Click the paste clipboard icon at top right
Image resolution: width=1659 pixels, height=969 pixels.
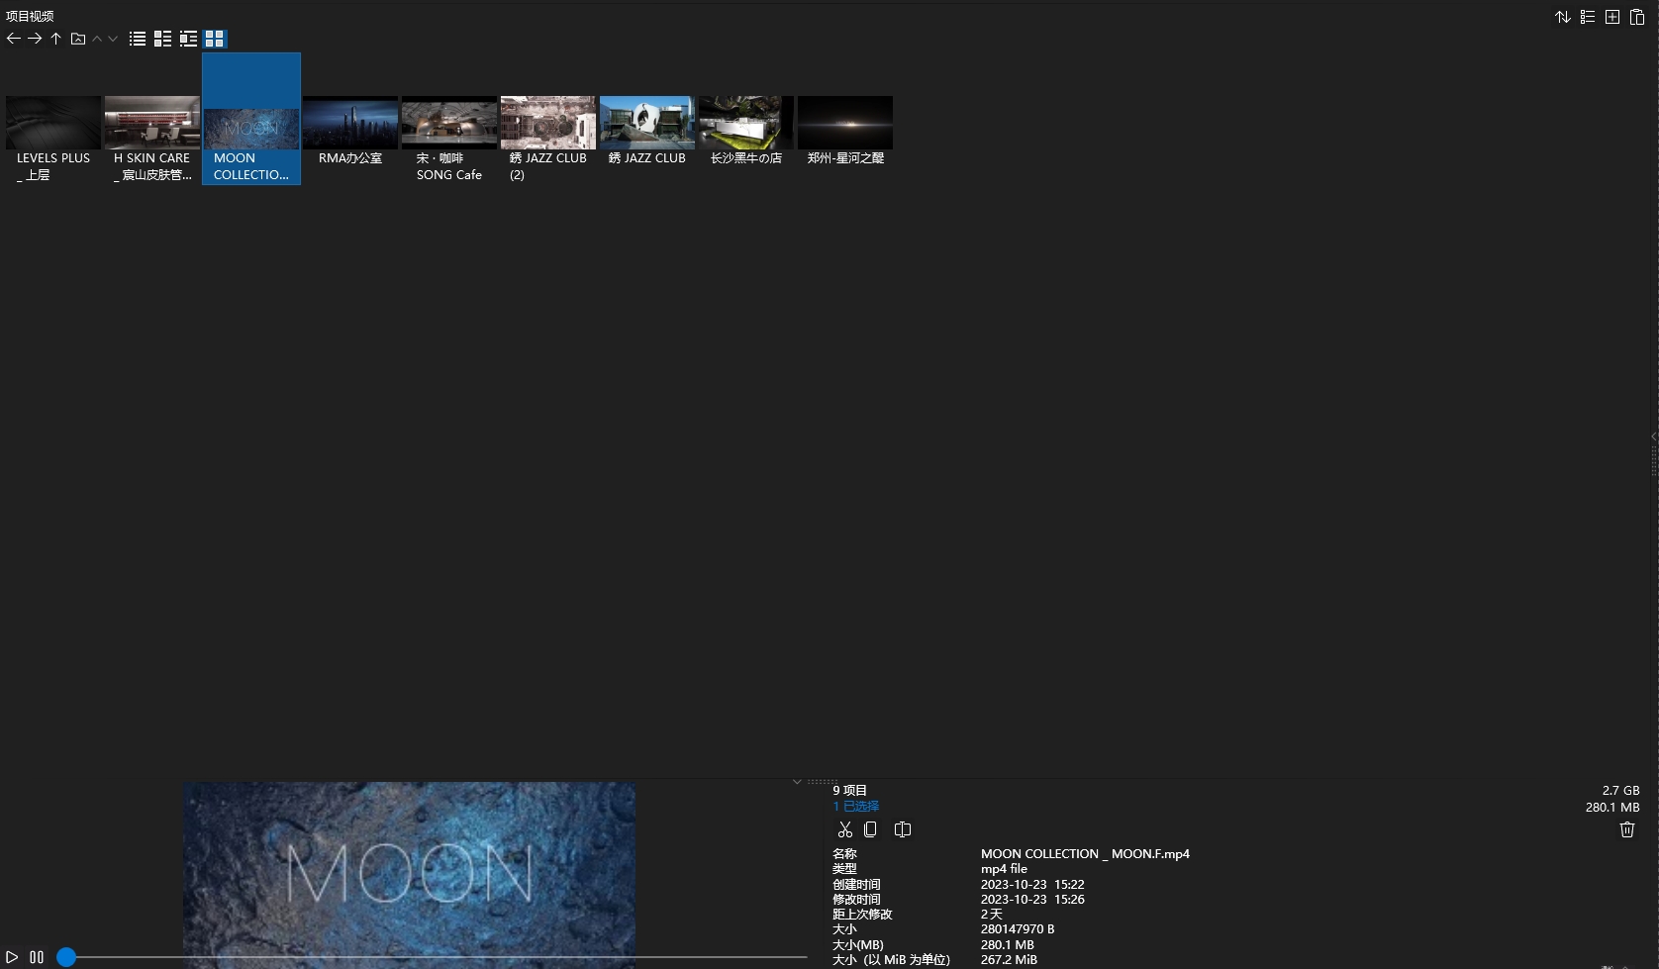pyautogui.click(x=1637, y=17)
